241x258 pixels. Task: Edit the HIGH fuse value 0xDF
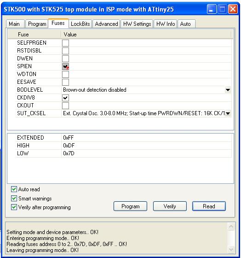point(69,146)
